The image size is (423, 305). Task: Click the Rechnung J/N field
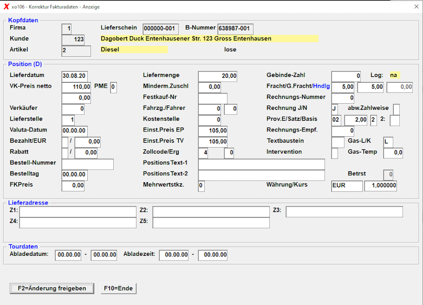click(335, 109)
